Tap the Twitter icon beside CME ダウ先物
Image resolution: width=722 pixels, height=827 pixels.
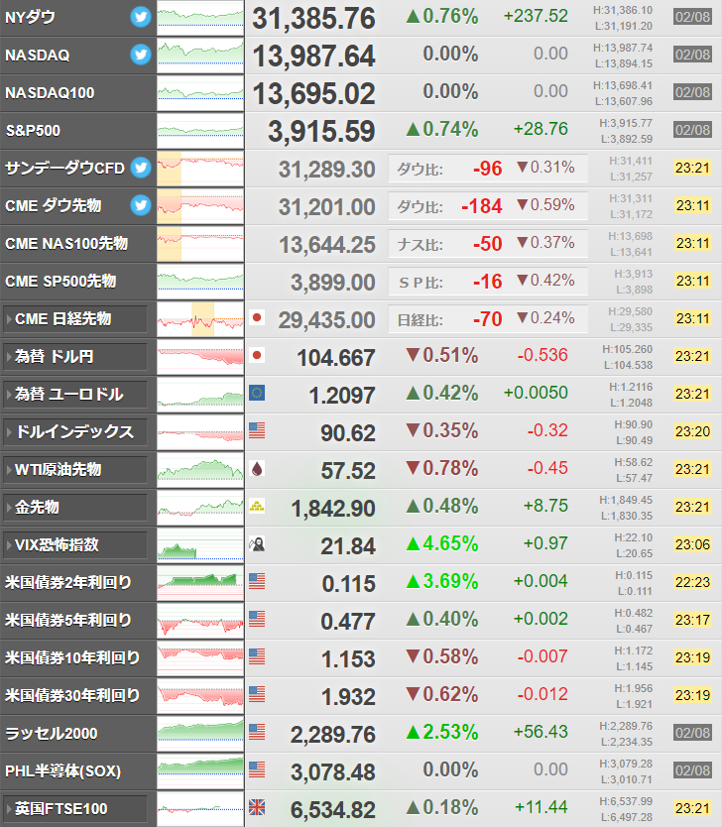[x=141, y=205]
